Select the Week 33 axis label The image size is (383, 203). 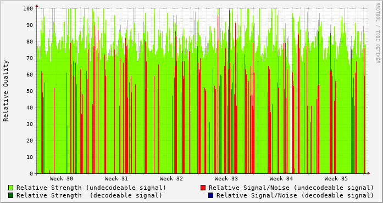coord(226,179)
